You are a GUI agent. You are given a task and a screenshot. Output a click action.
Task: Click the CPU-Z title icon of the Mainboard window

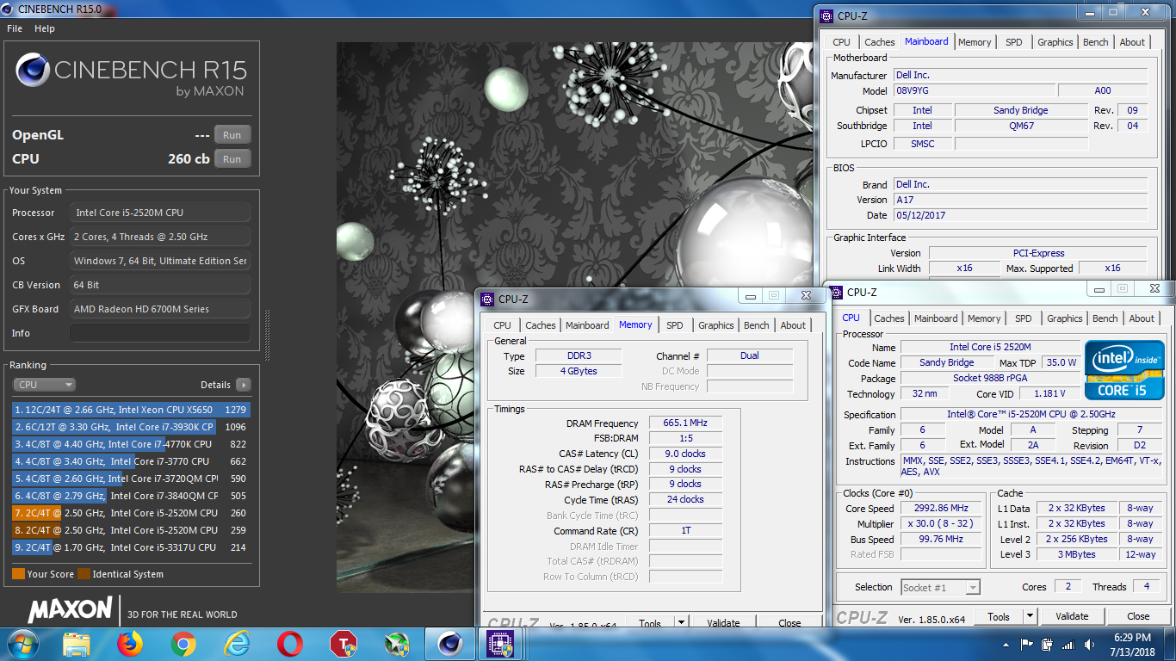(827, 15)
